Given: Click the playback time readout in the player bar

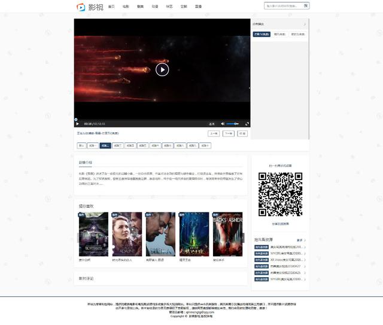Looking at the screenshot, I should tap(95, 124).
